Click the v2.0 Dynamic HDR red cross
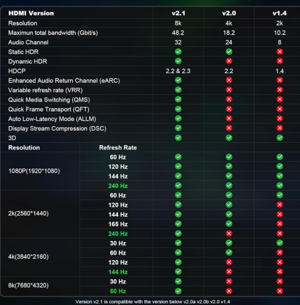This screenshot has height=305, width=300. [229, 61]
